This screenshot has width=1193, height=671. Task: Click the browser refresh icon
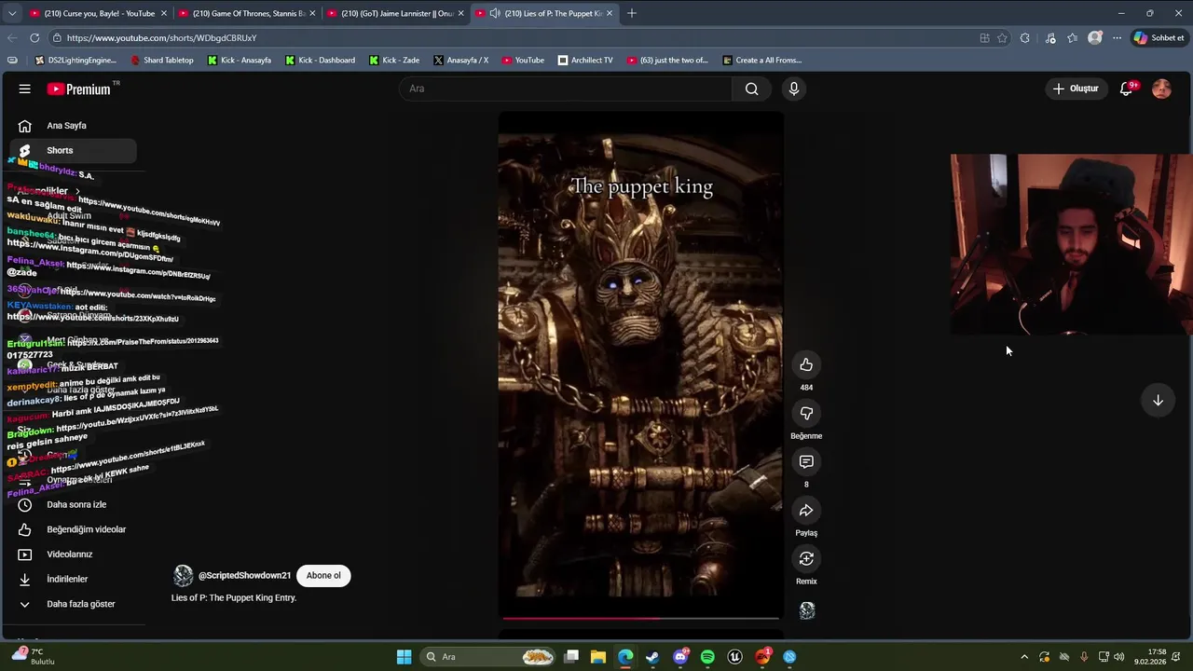[34, 38]
